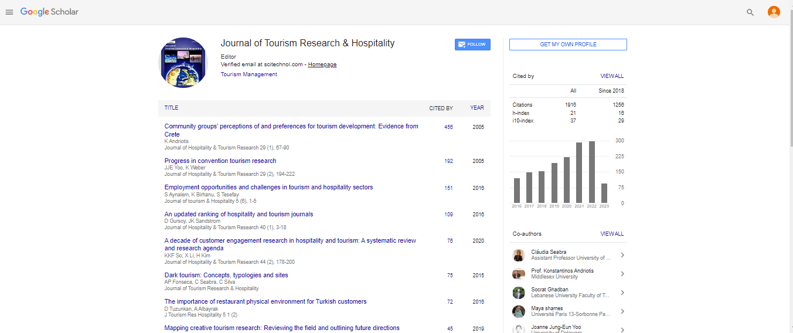Expand Joanne Jung-Eun Yoo chevron
The image size is (793, 333).
pos(622,329)
